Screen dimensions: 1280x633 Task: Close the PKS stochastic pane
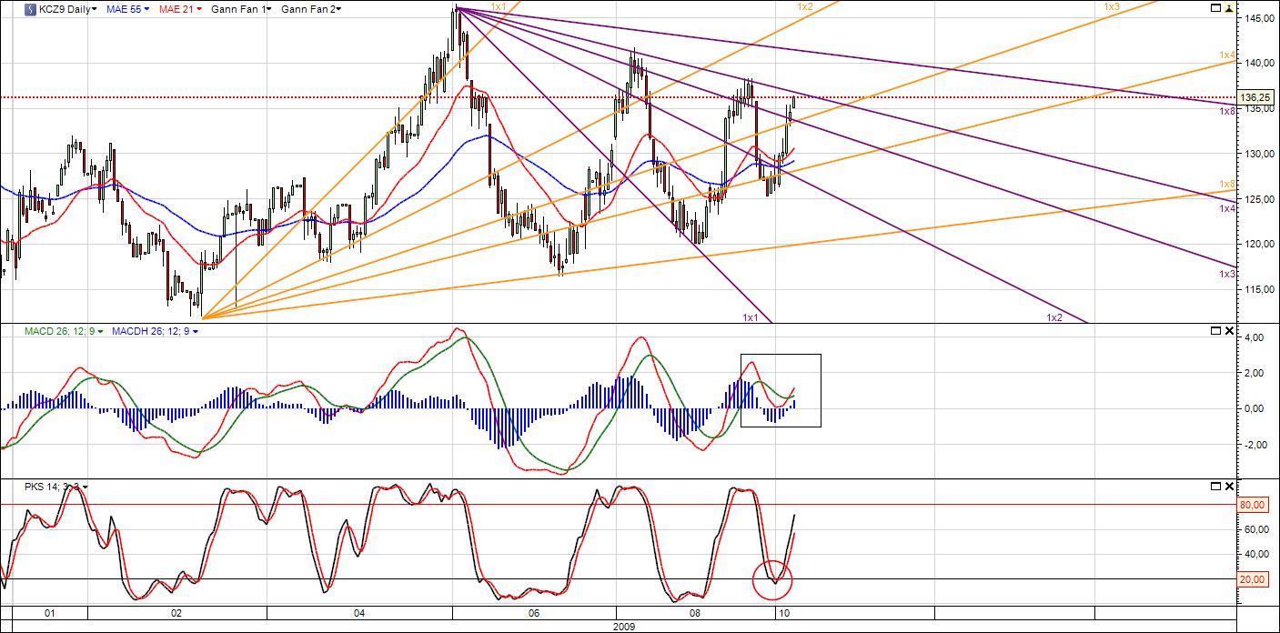[1230, 487]
